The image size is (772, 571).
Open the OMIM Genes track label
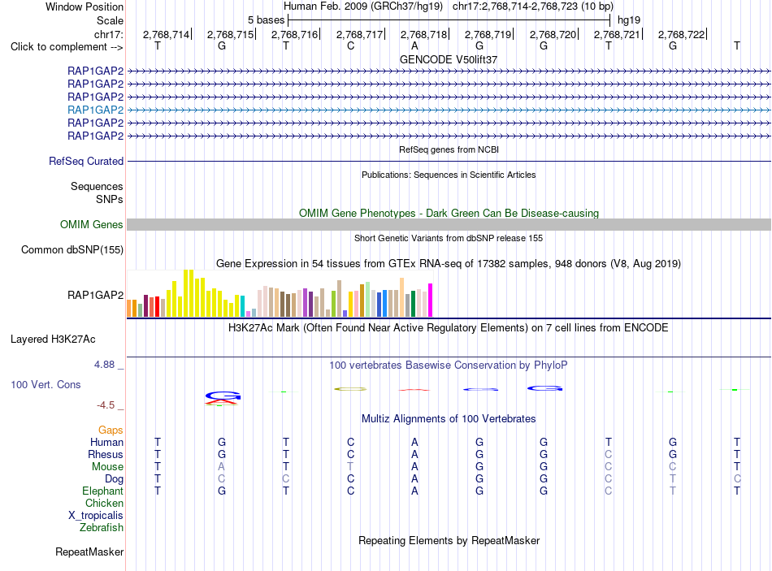coord(92,224)
